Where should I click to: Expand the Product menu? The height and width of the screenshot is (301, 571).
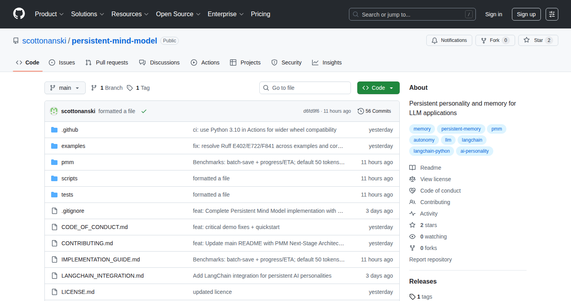pos(49,14)
